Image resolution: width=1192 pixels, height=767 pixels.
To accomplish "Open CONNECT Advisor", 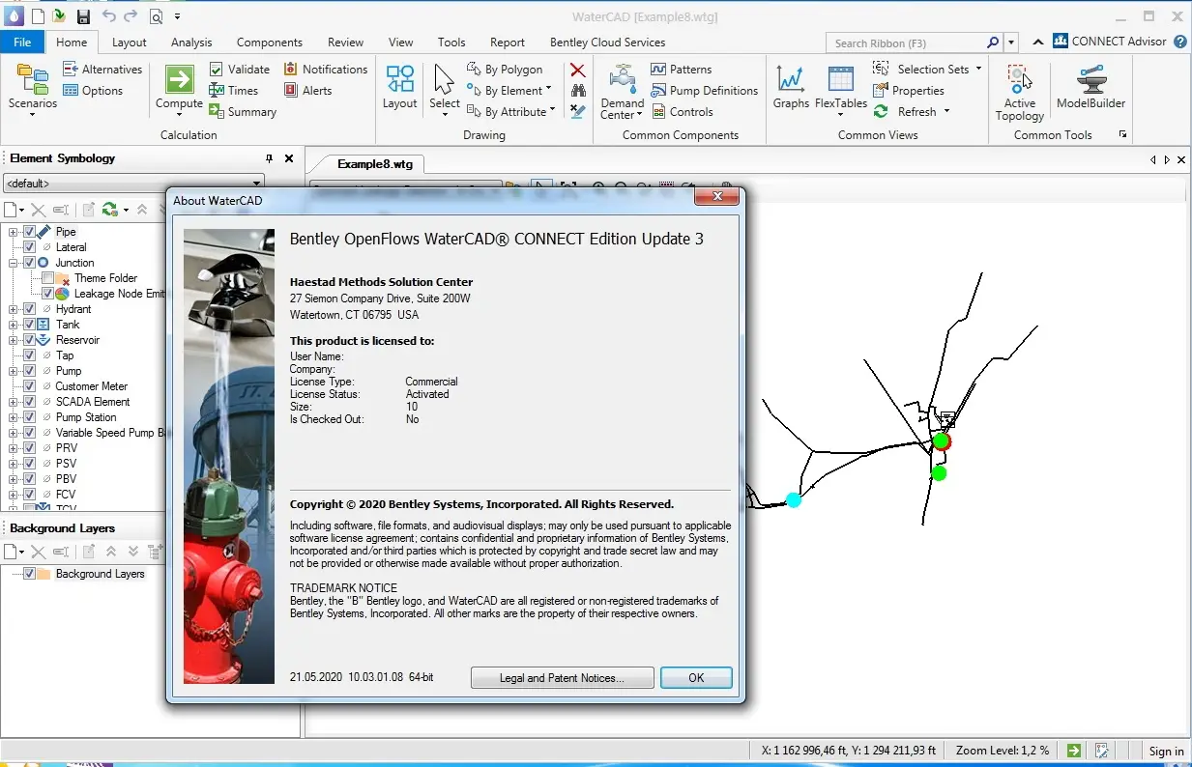I will point(1109,42).
